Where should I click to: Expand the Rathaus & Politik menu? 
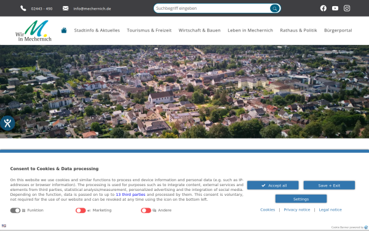tap(298, 30)
